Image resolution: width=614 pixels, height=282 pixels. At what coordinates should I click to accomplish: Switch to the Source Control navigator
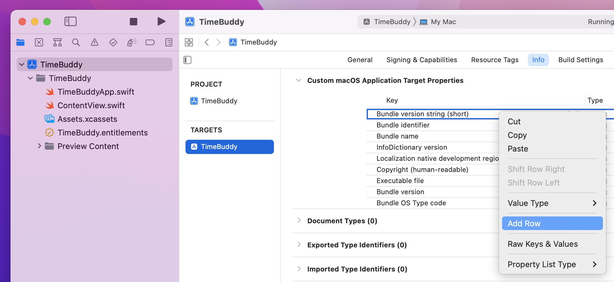click(39, 42)
